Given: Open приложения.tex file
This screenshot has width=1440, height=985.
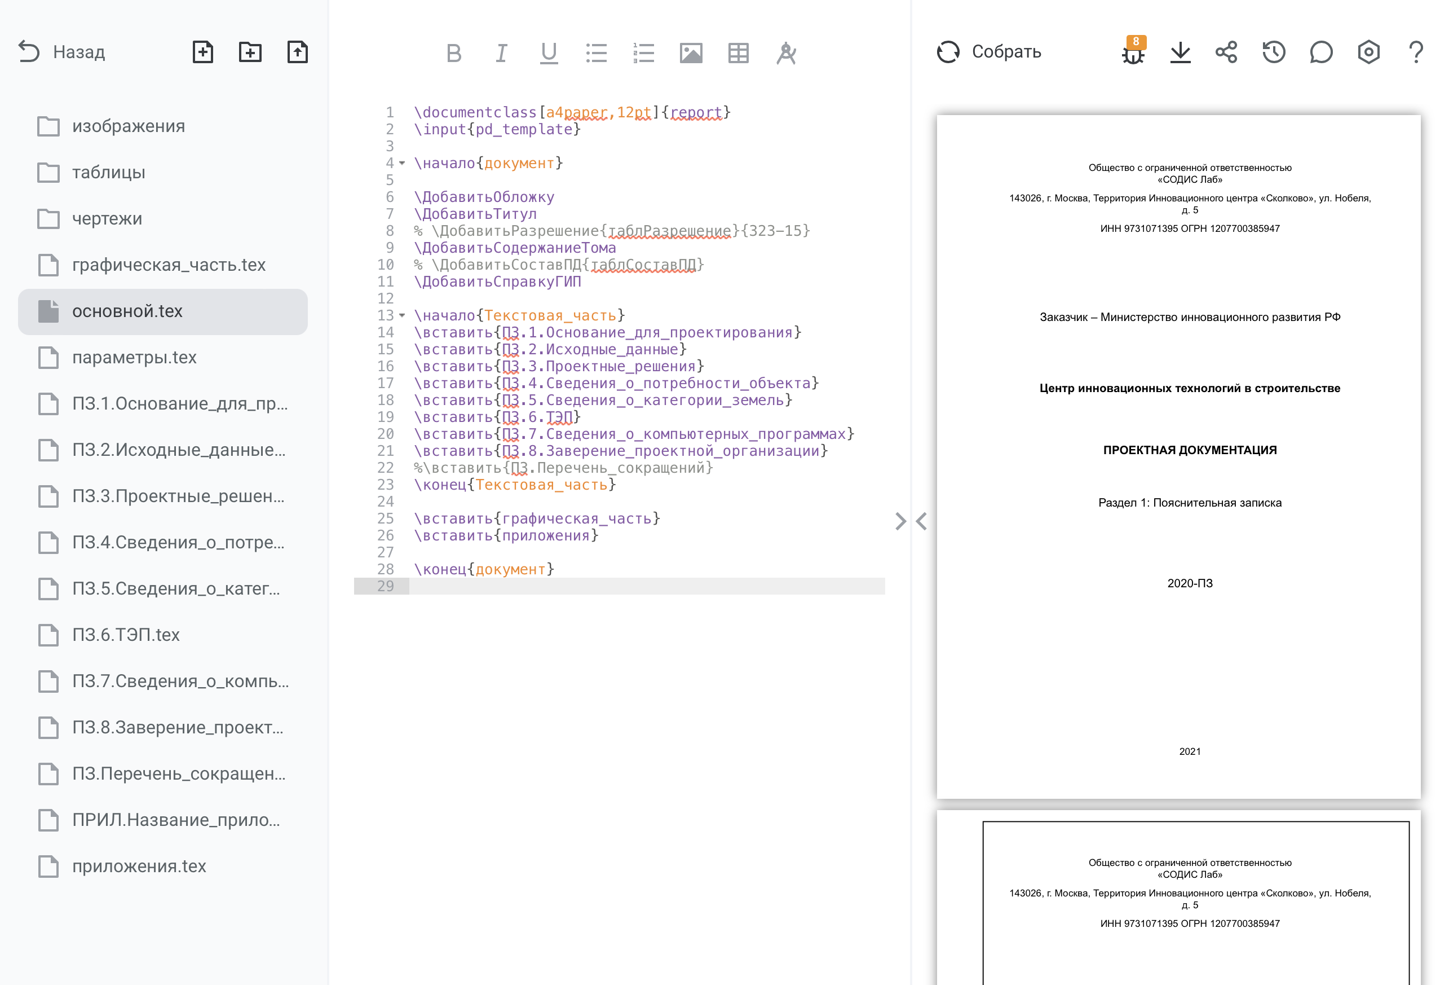Looking at the screenshot, I should pos(163,867).
